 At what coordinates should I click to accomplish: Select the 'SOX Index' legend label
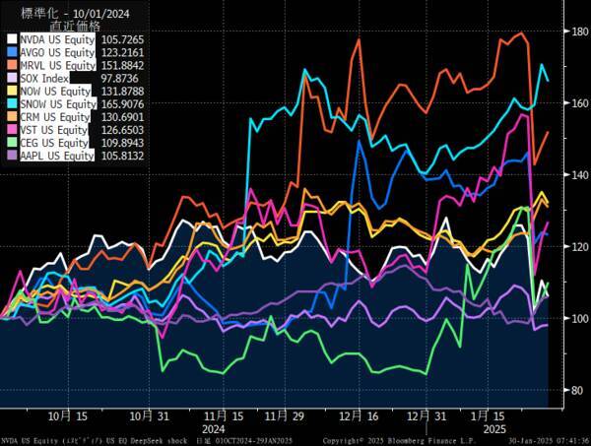pos(44,79)
